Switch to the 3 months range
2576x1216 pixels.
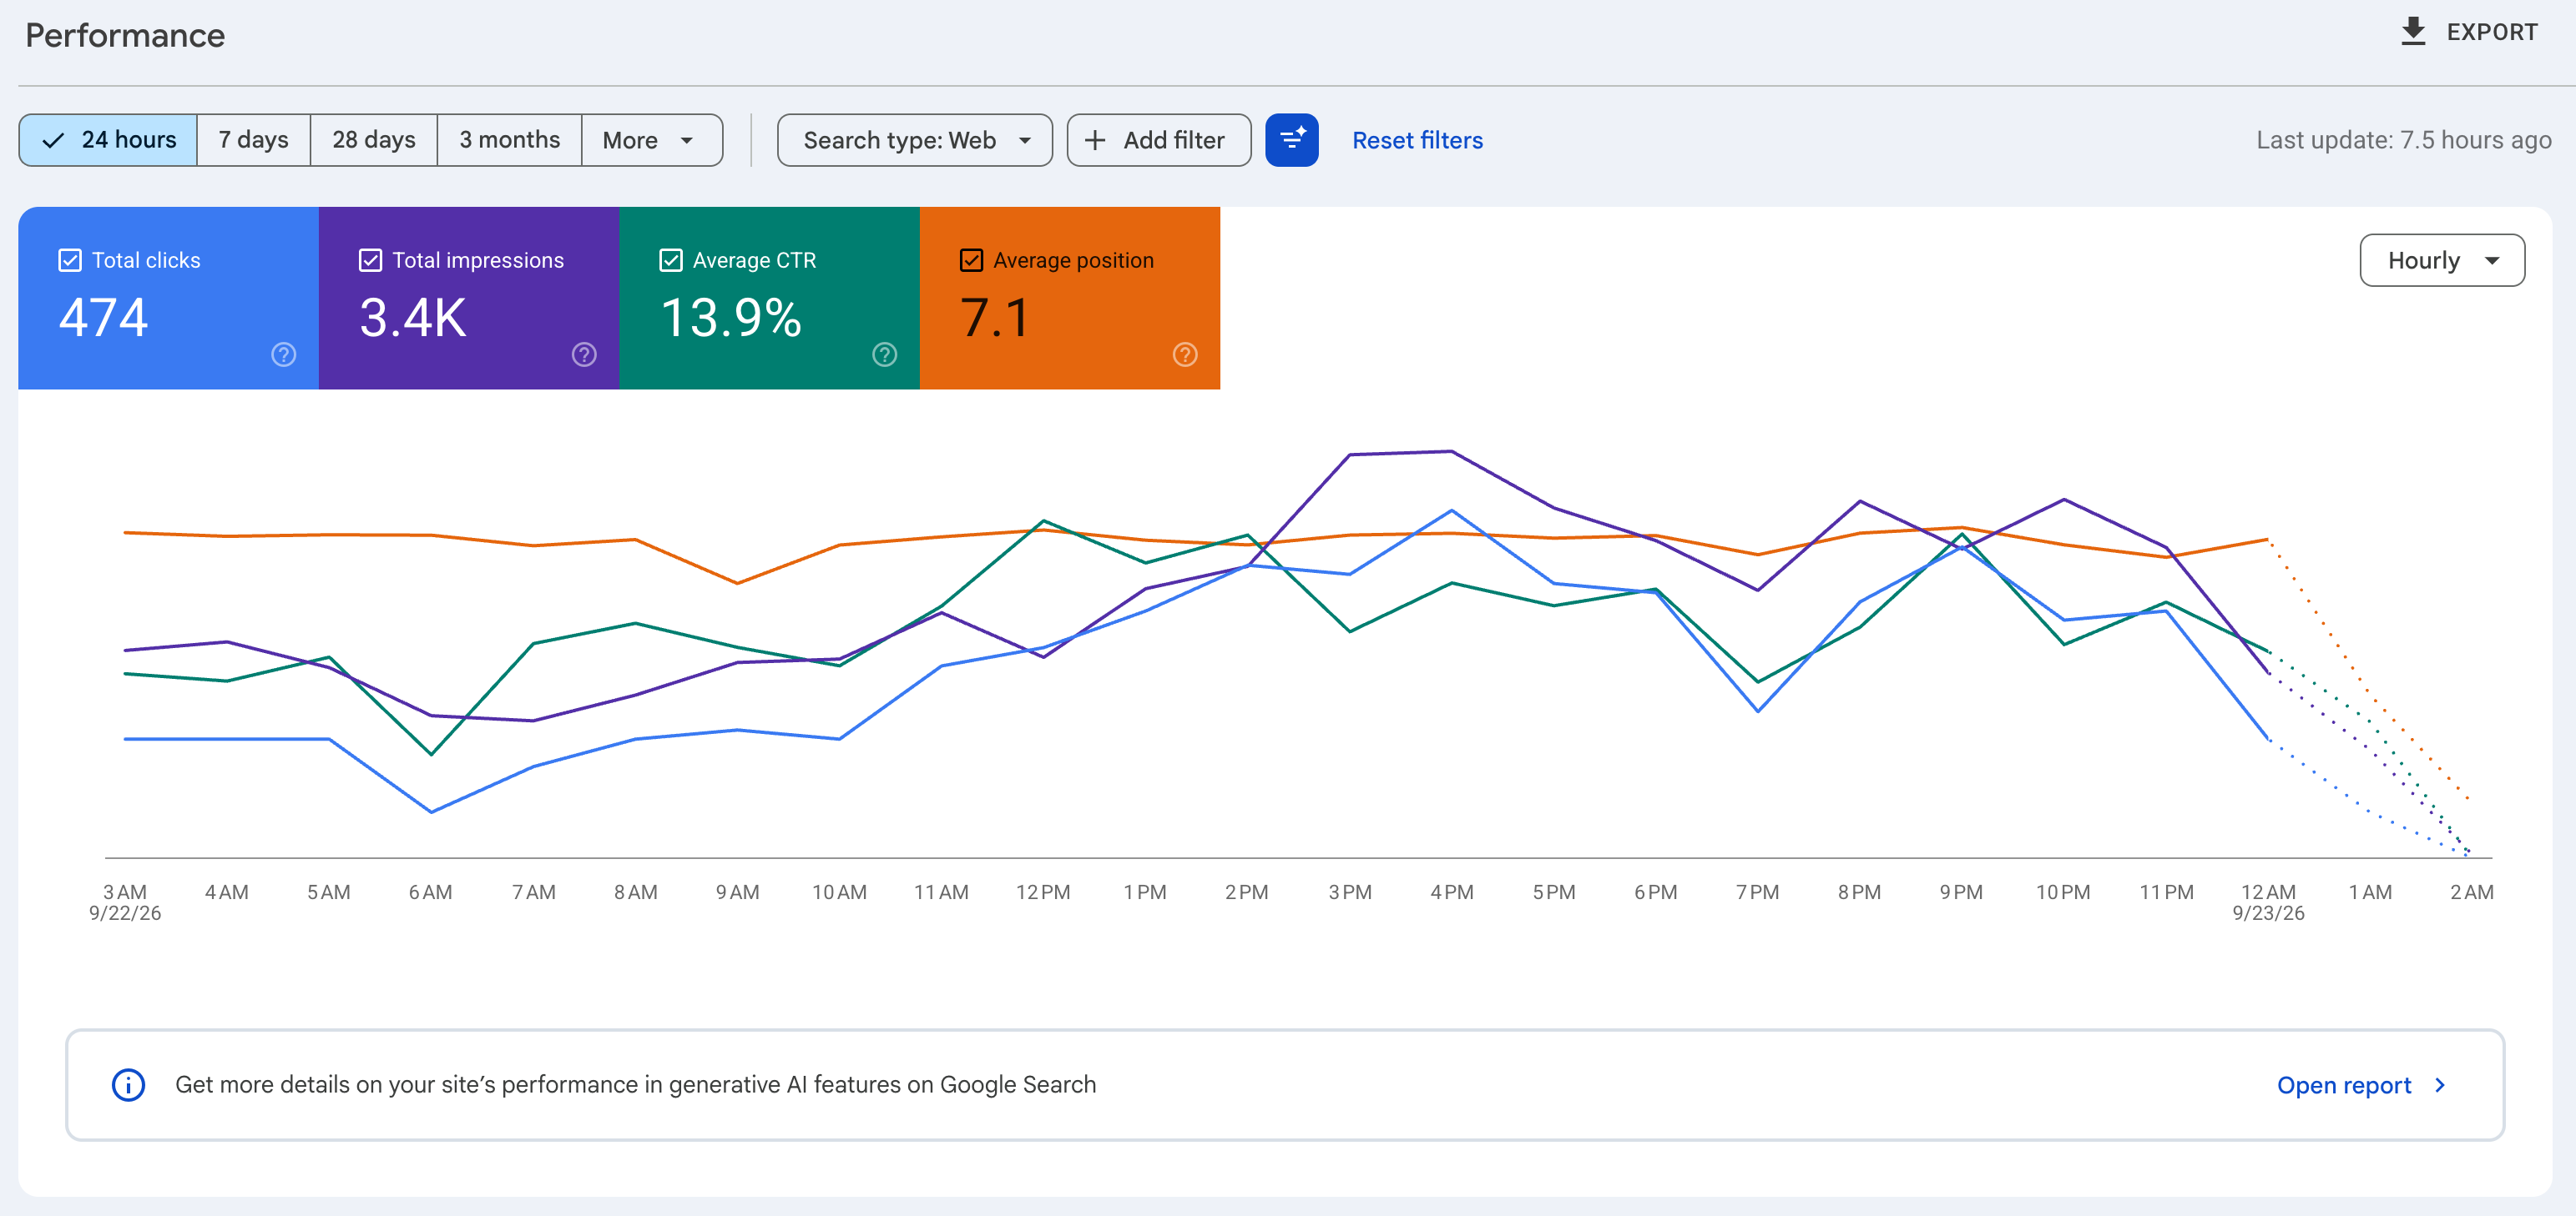pos(509,140)
